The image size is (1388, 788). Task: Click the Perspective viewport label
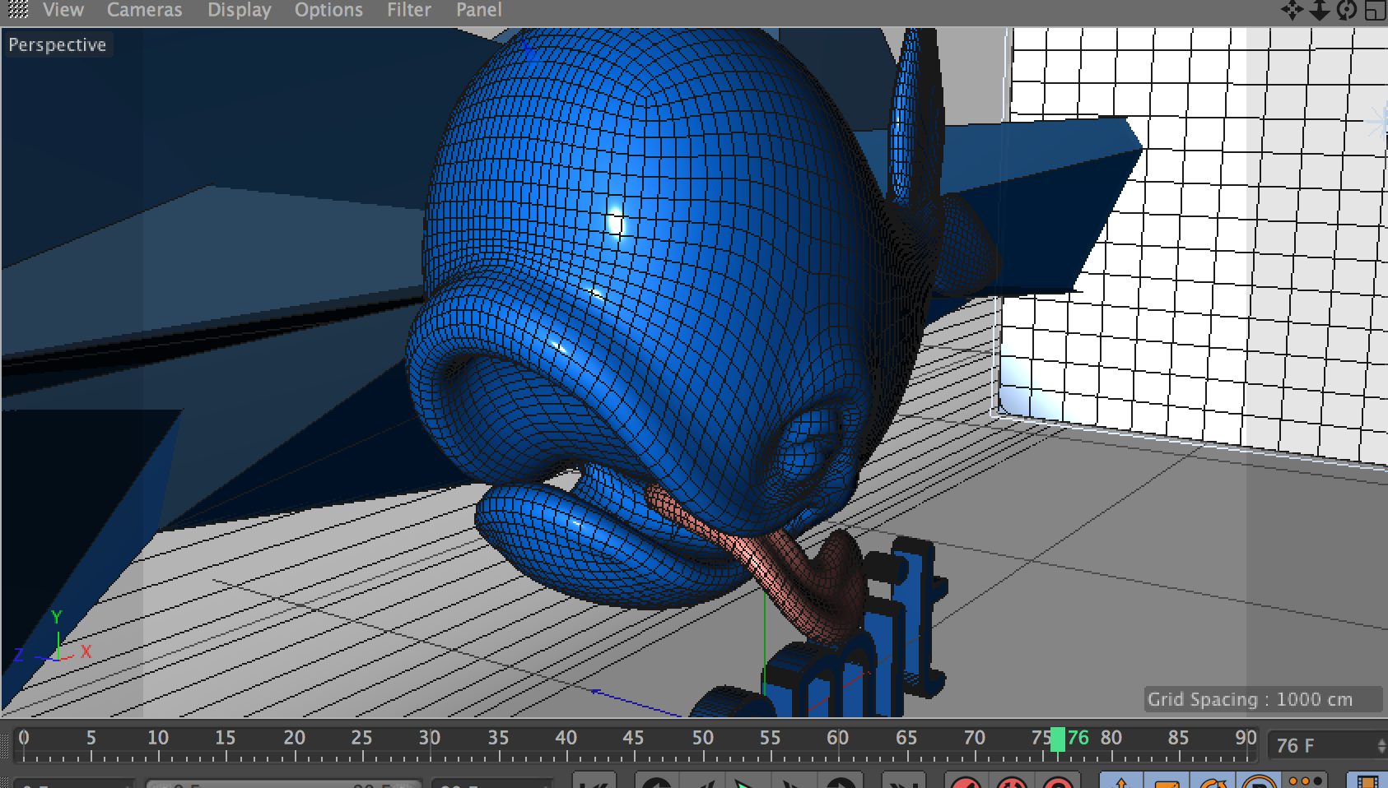(x=57, y=44)
